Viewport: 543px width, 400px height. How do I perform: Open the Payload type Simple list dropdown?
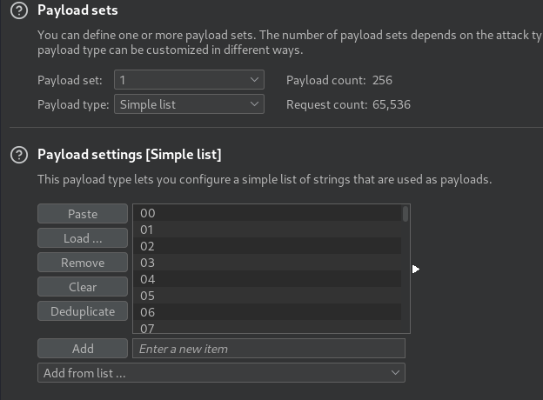(x=188, y=104)
